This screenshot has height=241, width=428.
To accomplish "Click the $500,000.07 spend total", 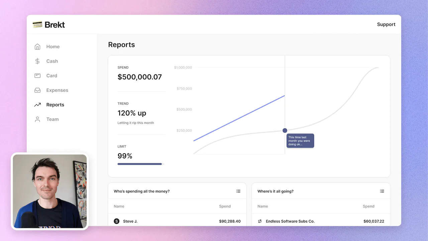I will point(140,77).
